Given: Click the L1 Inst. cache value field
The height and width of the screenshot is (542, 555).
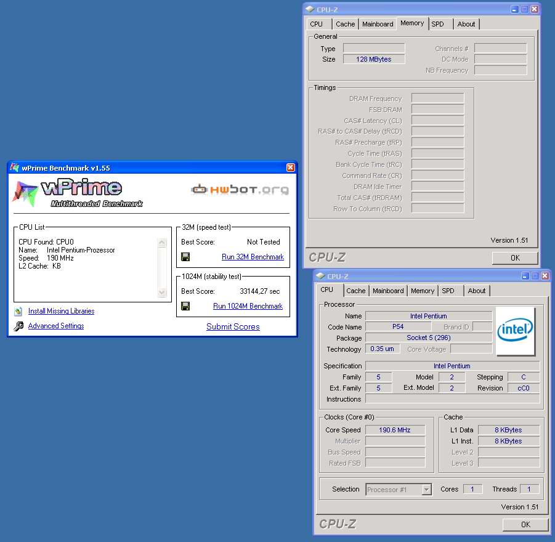Looking at the screenshot, I should click(x=509, y=441).
